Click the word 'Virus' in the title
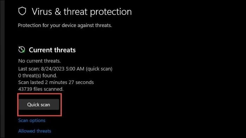This screenshot has width=246, height=138. tap(42, 12)
